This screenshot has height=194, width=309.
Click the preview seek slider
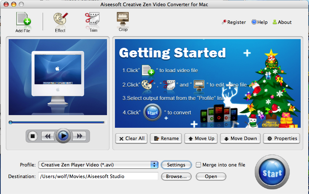tap(57, 122)
